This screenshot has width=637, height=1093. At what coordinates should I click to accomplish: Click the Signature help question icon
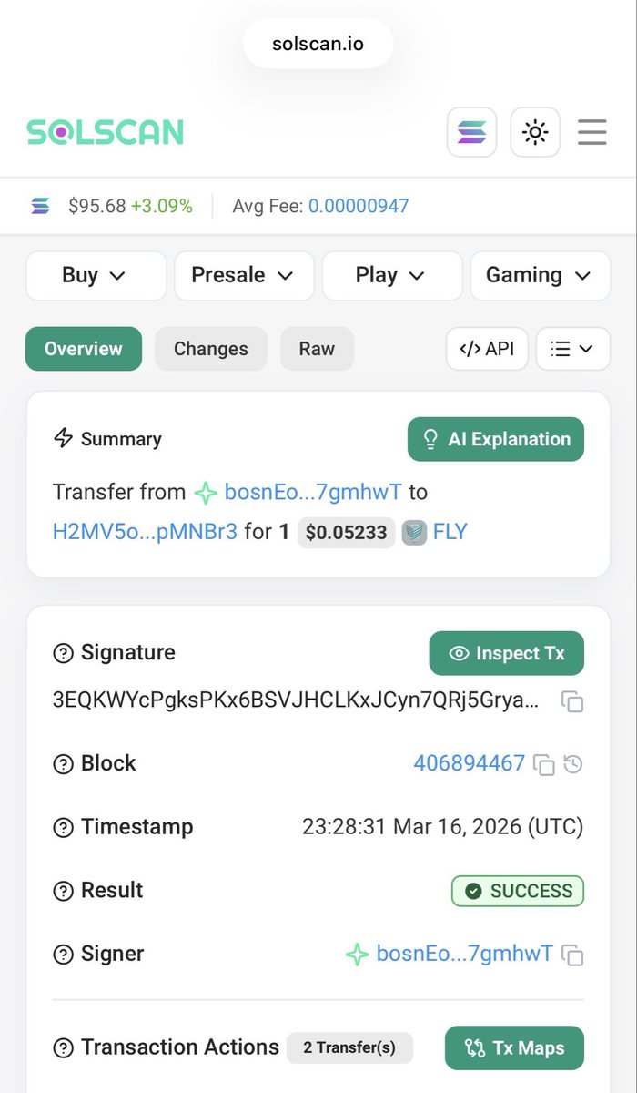pyautogui.click(x=63, y=653)
